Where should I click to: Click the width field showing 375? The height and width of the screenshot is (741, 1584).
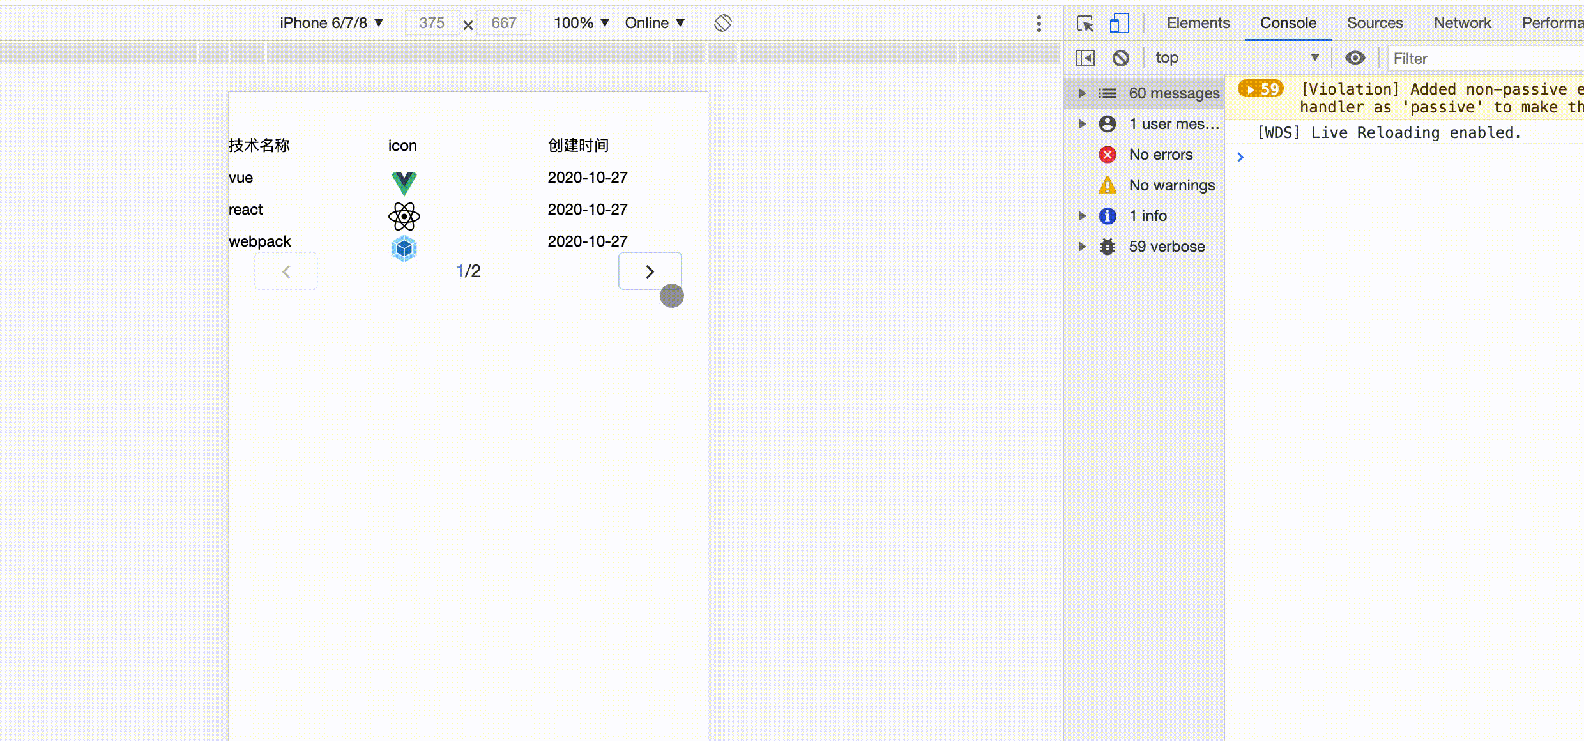(432, 23)
